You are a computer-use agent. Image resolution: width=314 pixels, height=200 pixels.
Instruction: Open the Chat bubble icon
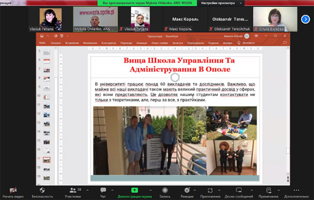pos(103,190)
